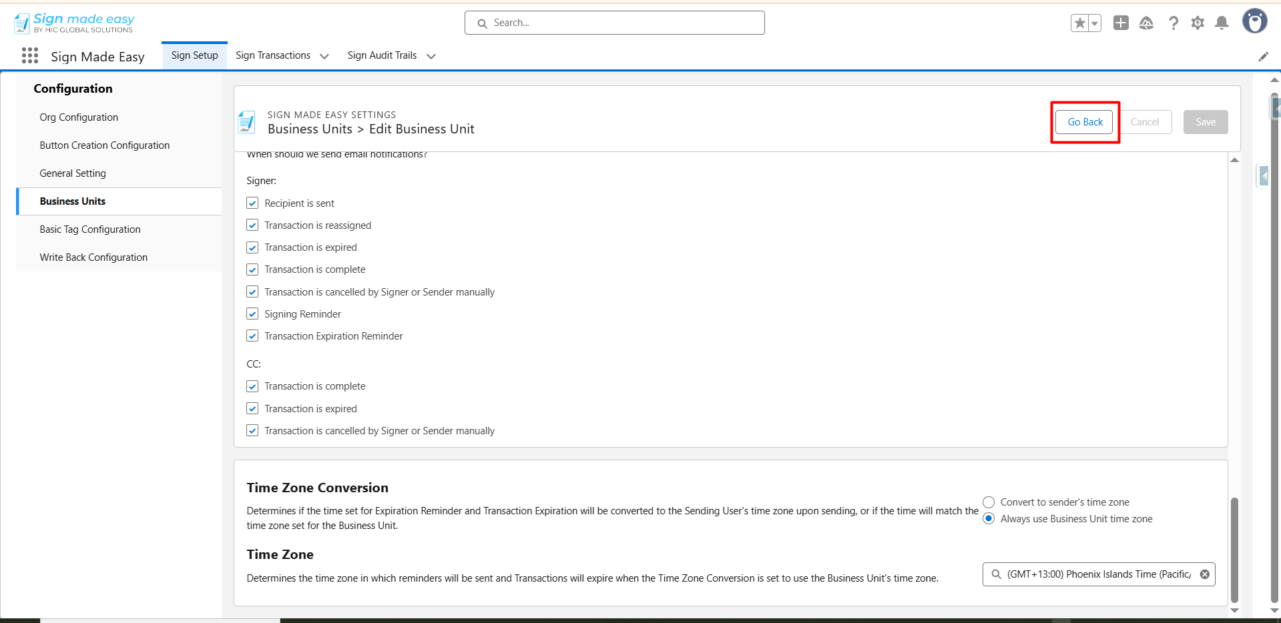
Task: Toggle the Signing Reminder checkbox
Action: [252, 314]
